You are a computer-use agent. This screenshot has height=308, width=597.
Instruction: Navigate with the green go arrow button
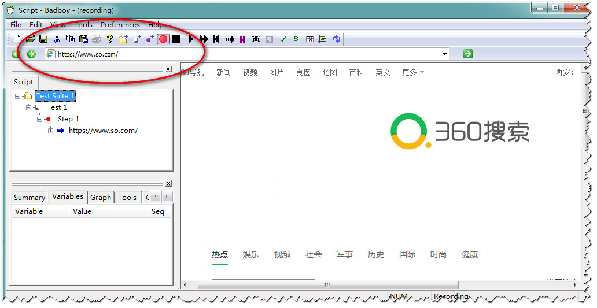pos(468,54)
